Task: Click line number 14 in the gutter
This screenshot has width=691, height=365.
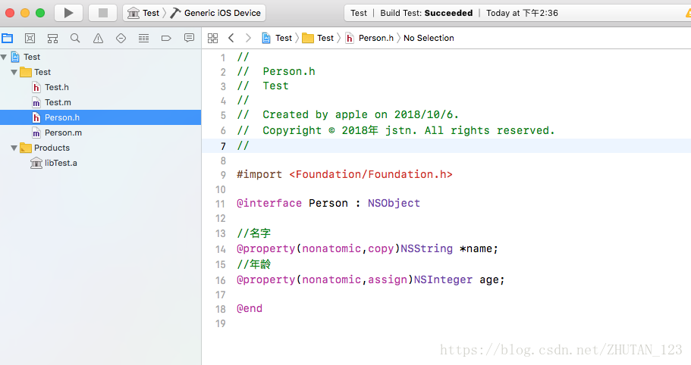Action: click(220, 249)
